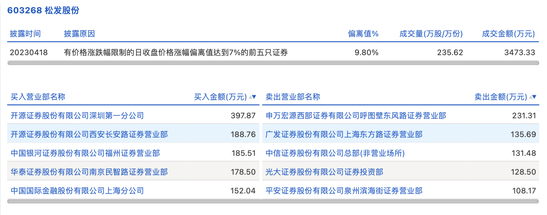This screenshot has height=215, width=547.
Task: Open buyer 开源证券 西安长安路证券营业部
Action: 89,134
